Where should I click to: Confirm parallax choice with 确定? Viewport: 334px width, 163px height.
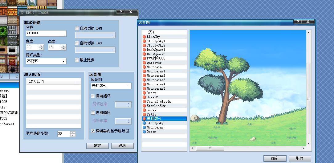(x=275, y=158)
